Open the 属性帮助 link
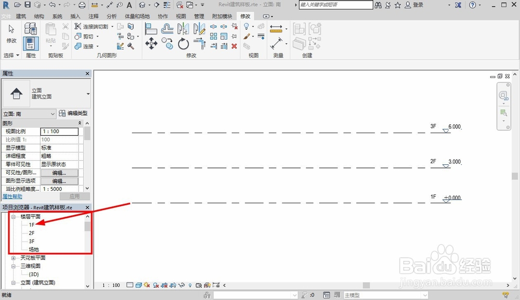 (x=12, y=197)
